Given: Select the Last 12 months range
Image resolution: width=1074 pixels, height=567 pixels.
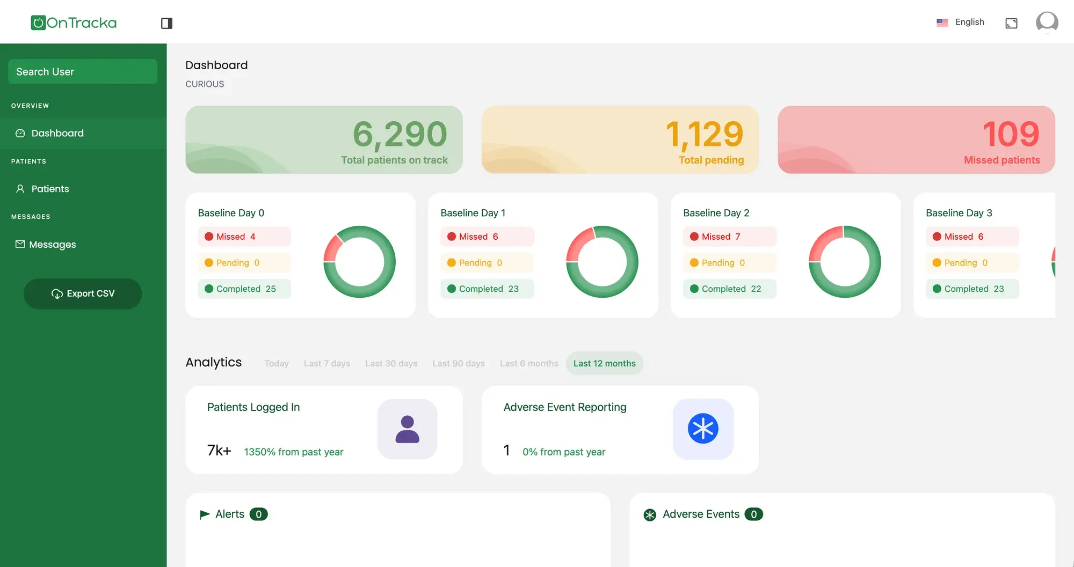Looking at the screenshot, I should [x=605, y=363].
